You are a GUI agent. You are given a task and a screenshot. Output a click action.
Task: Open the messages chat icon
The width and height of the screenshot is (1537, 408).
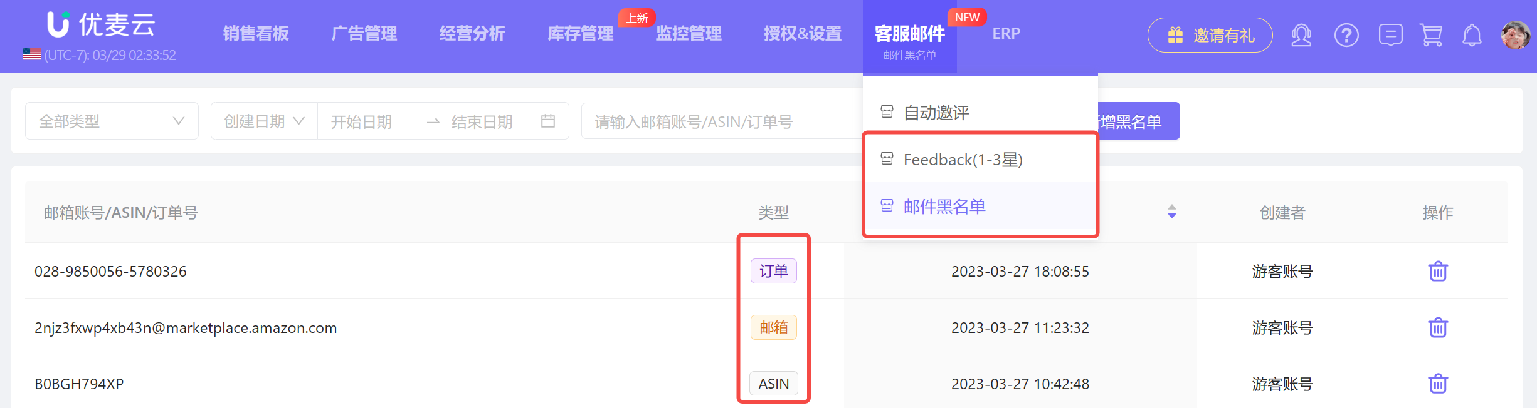coord(1390,35)
